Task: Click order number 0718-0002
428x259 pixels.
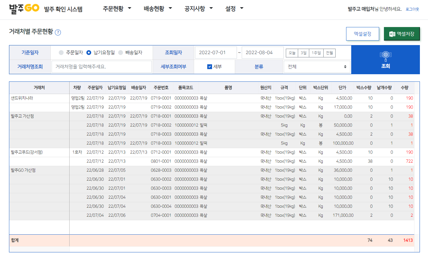Action: tap(161, 125)
